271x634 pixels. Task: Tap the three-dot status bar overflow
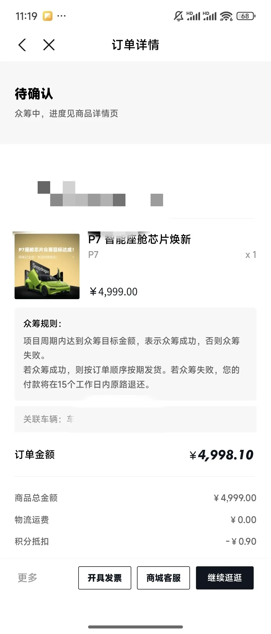61,16
